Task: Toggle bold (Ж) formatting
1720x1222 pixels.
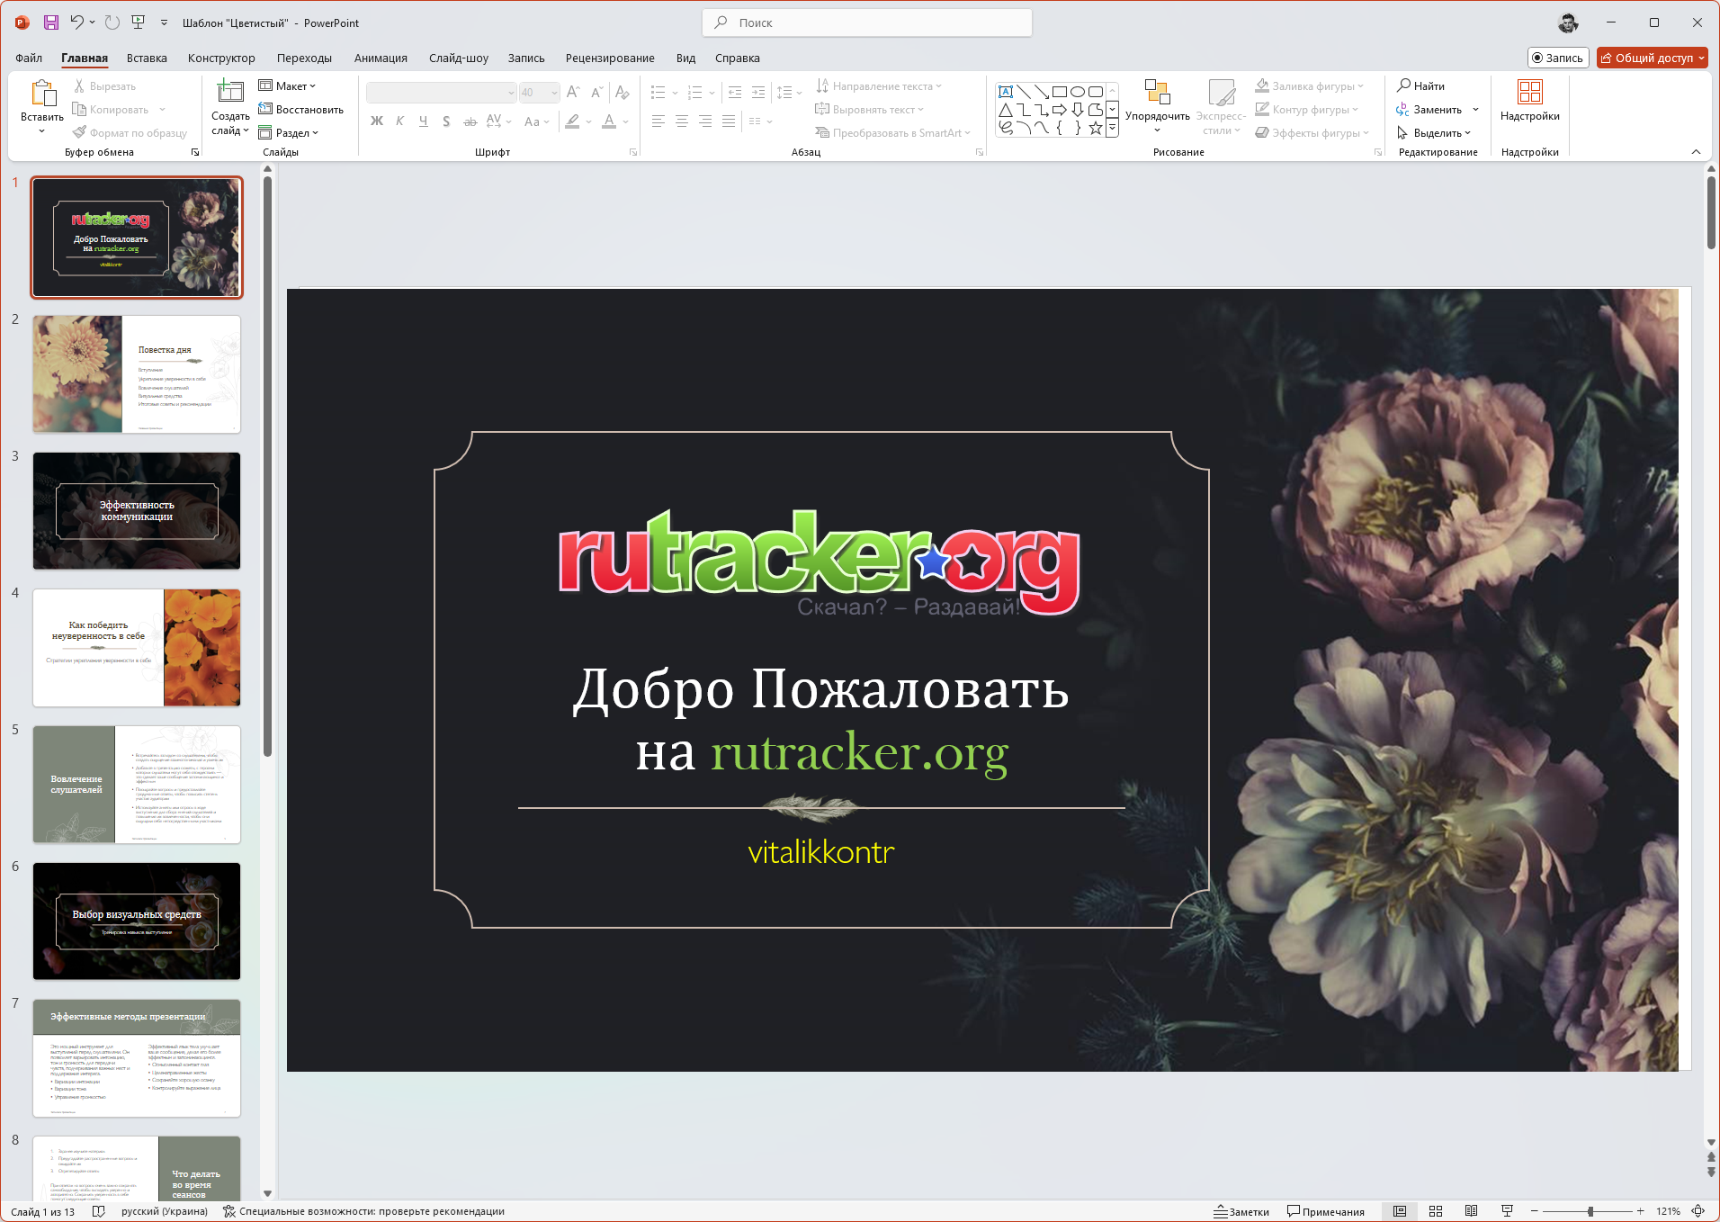Action: [x=377, y=121]
